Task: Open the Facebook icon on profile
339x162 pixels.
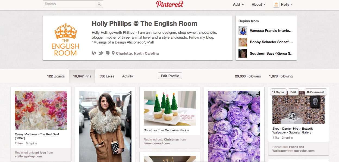Action: pyautogui.click(x=108, y=53)
